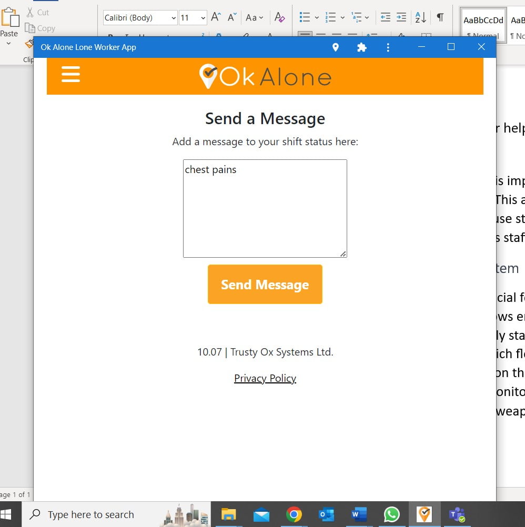Select the Normal style in Word gallery
This screenshot has height=527, width=525.
483,25
